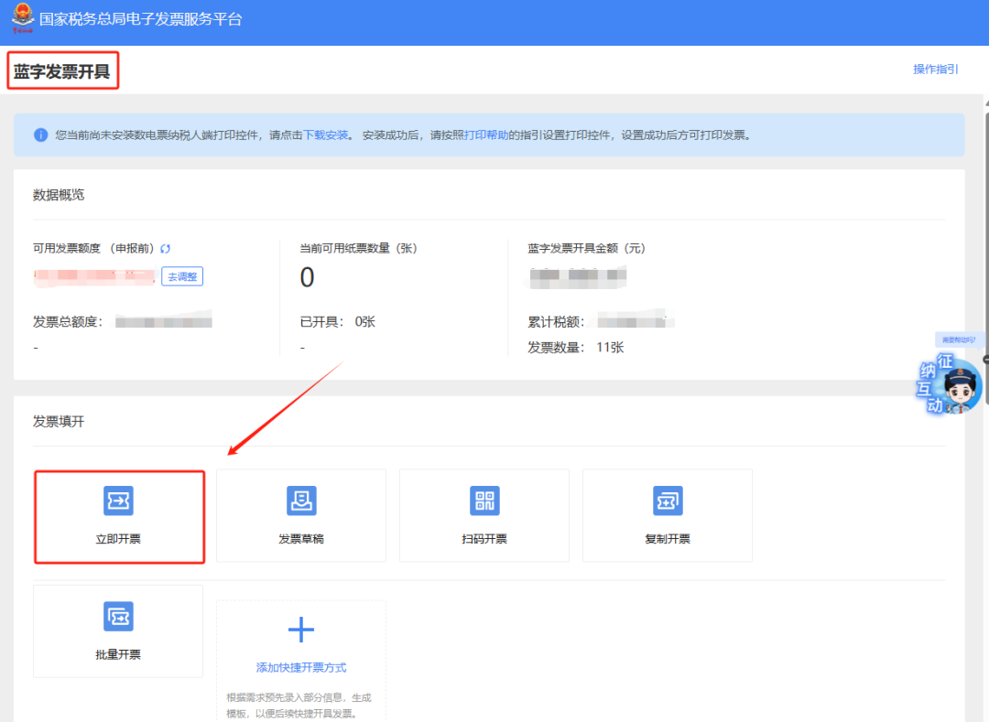Viewport: 989px width, 722px height.
Task: Open the 操作指引 link
Action: pyautogui.click(x=935, y=70)
